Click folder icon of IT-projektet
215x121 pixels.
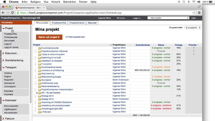click(x=40, y=64)
